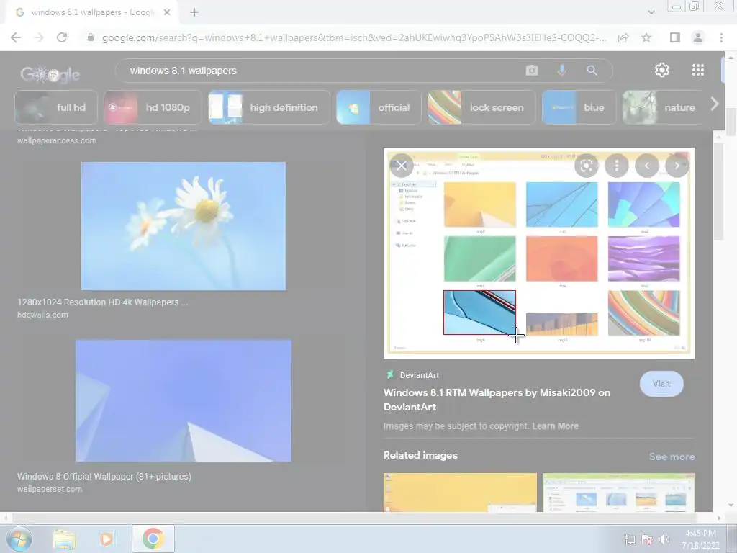Go to Google home via logo
The width and height of the screenshot is (737, 553).
pos(50,74)
